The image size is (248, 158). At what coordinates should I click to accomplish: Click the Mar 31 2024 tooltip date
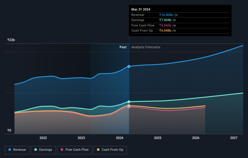coord(141,9)
